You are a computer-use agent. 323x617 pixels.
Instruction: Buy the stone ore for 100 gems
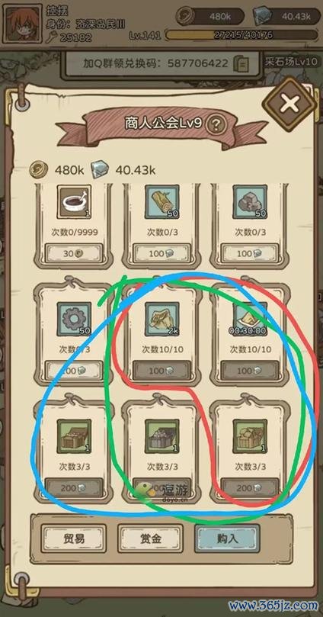250,253
